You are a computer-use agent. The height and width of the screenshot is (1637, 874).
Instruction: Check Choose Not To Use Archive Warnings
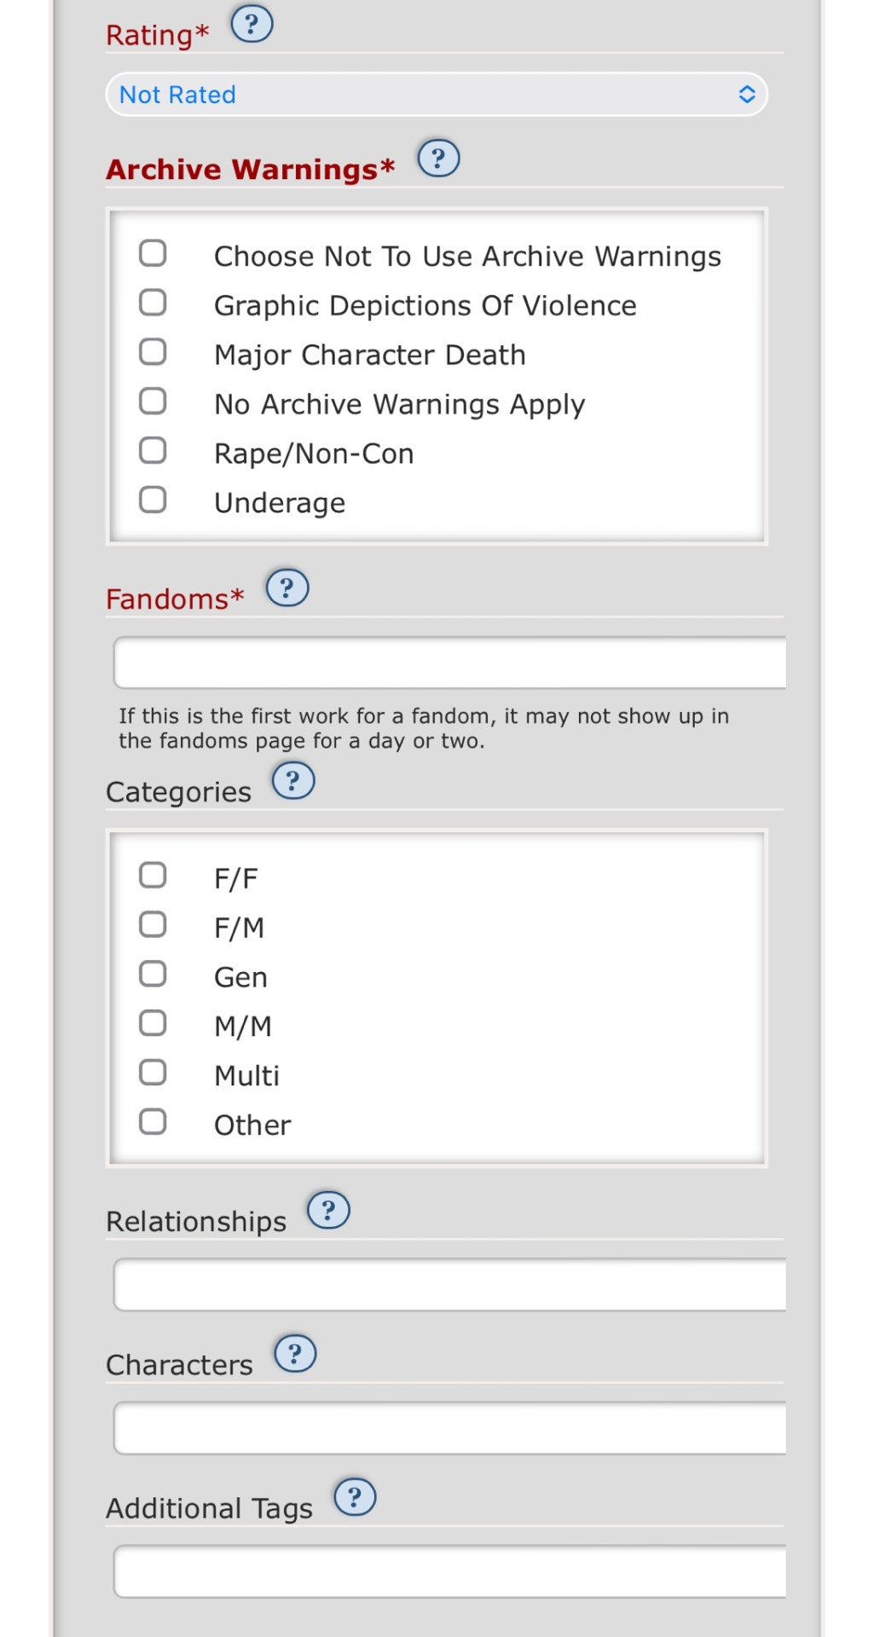(153, 253)
